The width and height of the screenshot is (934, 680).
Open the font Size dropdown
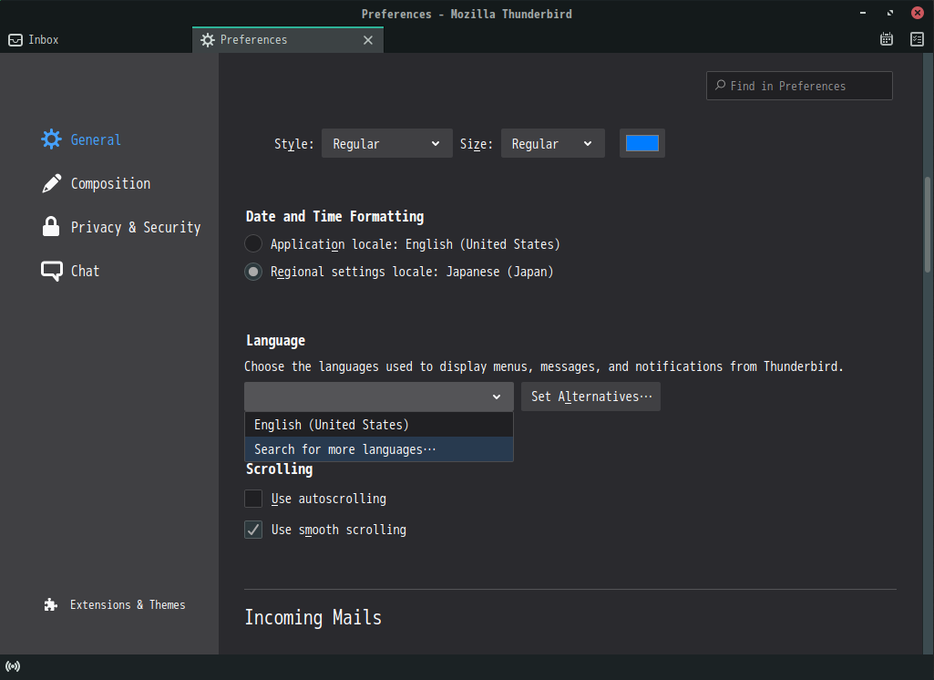(553, 144)
